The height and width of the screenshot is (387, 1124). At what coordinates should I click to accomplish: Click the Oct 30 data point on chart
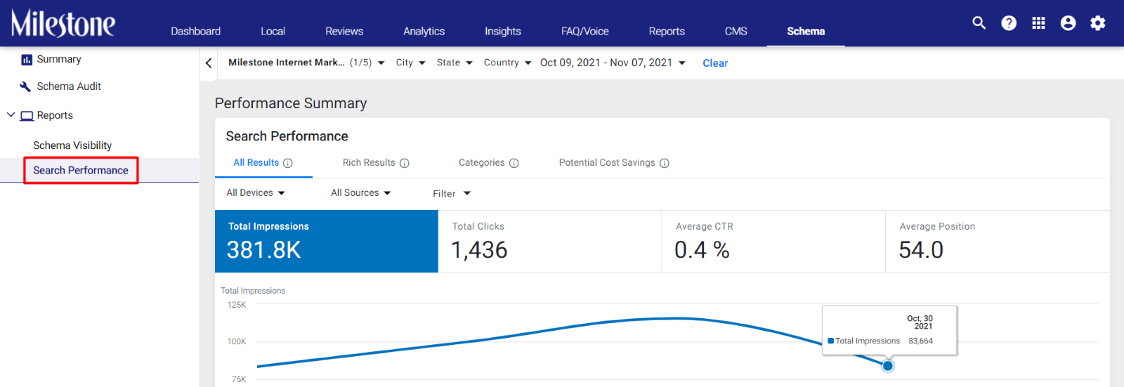tap(888, 366)
